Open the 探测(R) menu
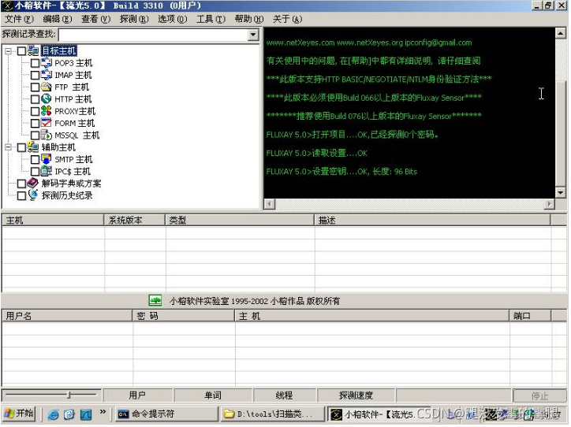The image size is (571, 427). 133,19
